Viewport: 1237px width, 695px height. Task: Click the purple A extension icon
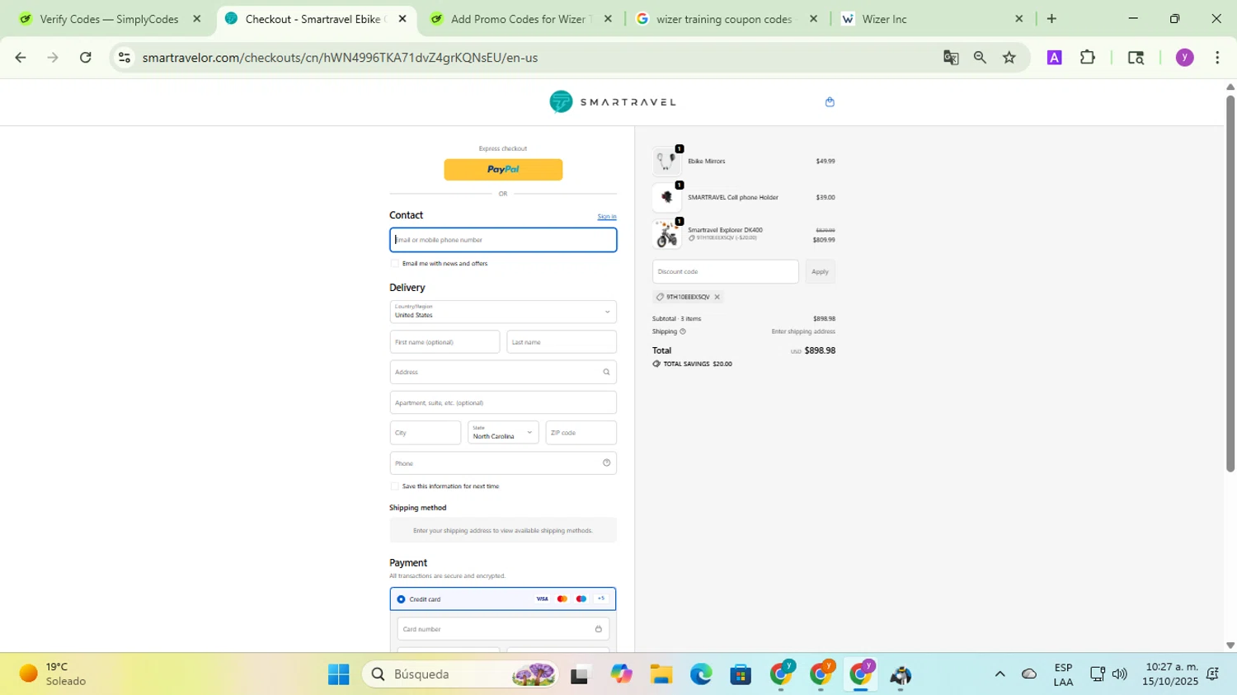click(x=1054, y=57)
